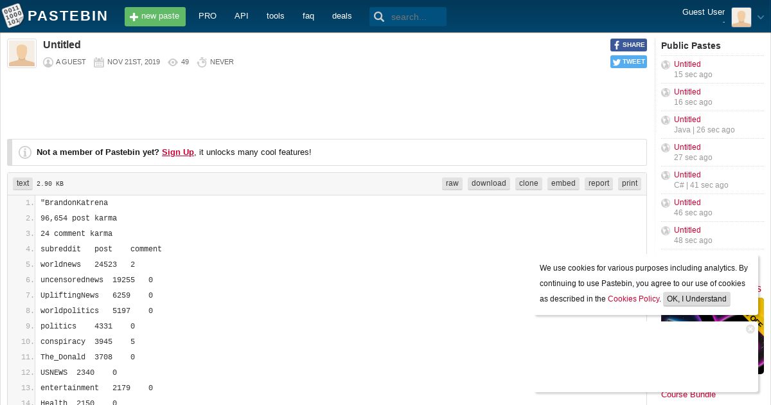Open the Untitled C# paste
The image size is (771, 405).
pos(687,175)
